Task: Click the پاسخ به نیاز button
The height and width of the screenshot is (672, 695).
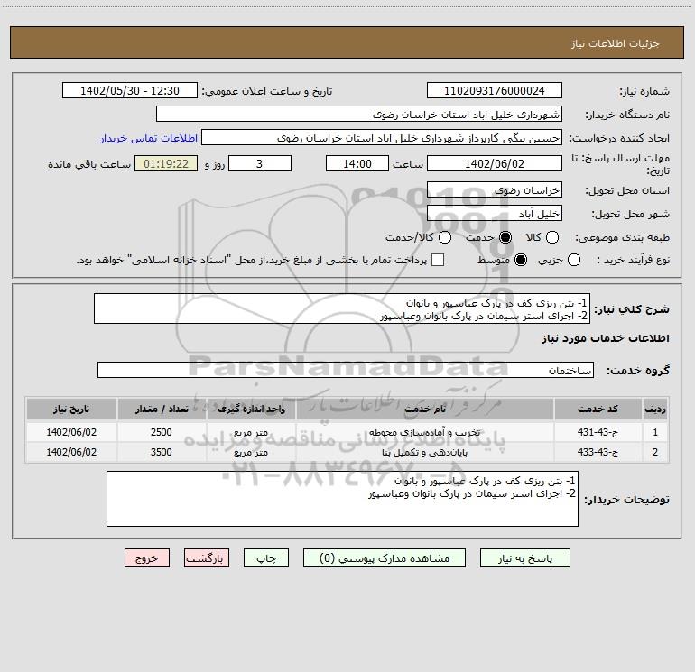Action: [x=524, y=558]
